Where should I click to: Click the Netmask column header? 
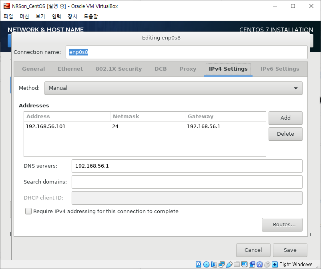tap(148, 117)
